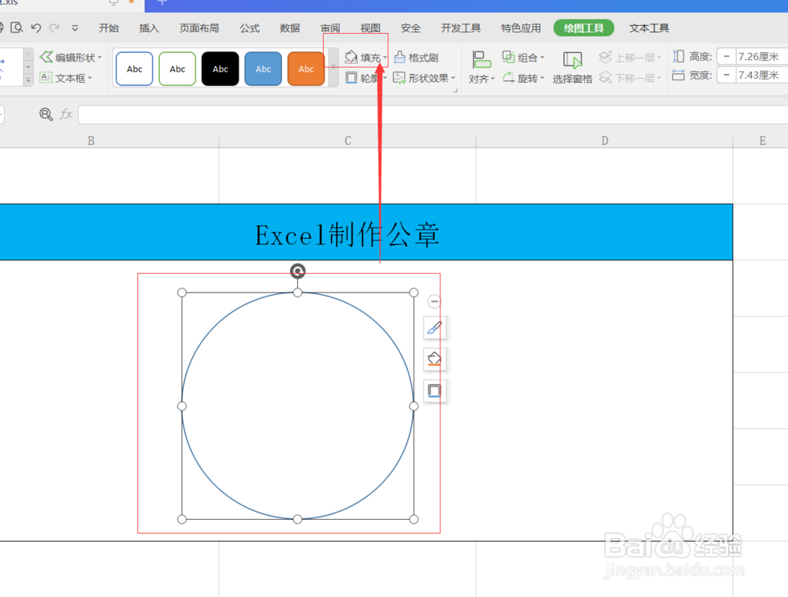This screenshot has width=788, height=597.
Task: Switch to the 绘图工具 Drawing Tools tab
Action: pyautogui.click(x=583, y=28)
